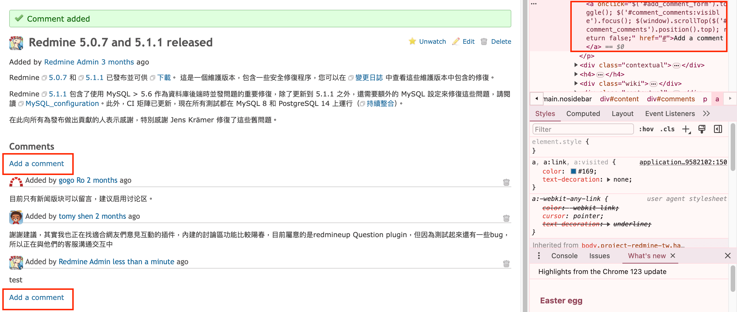
Task: Select the a element in breadcrumb
Action: coord(717,99)
